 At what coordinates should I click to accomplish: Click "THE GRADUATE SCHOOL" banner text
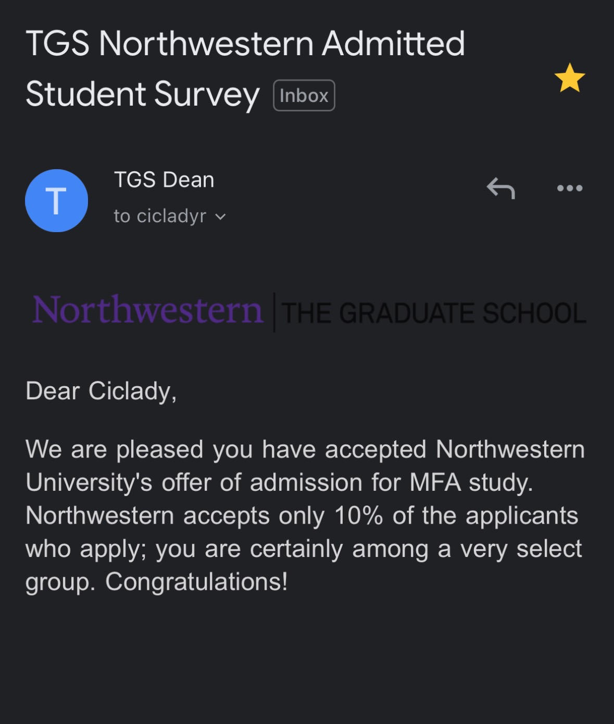pos(433,313)
